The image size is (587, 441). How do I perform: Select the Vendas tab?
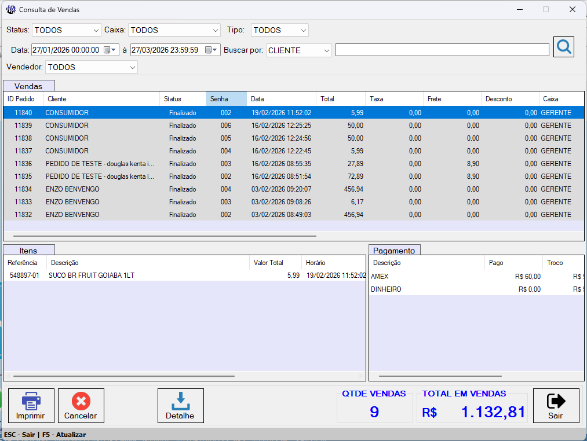(x=29, y=86)
